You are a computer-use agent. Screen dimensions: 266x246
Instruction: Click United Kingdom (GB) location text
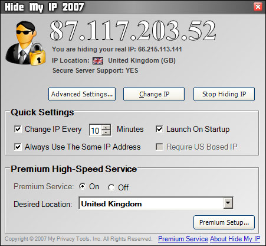(x=142, y=60)
